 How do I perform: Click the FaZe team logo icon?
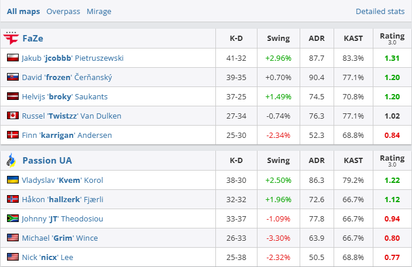(11, 39)
